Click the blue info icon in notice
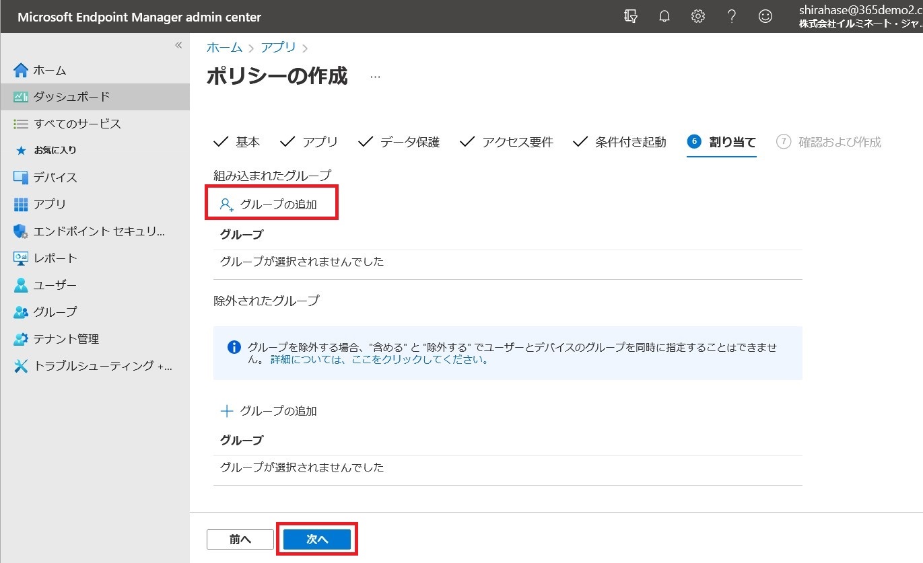This screenshot has width=923, height=563. (234, 347)
